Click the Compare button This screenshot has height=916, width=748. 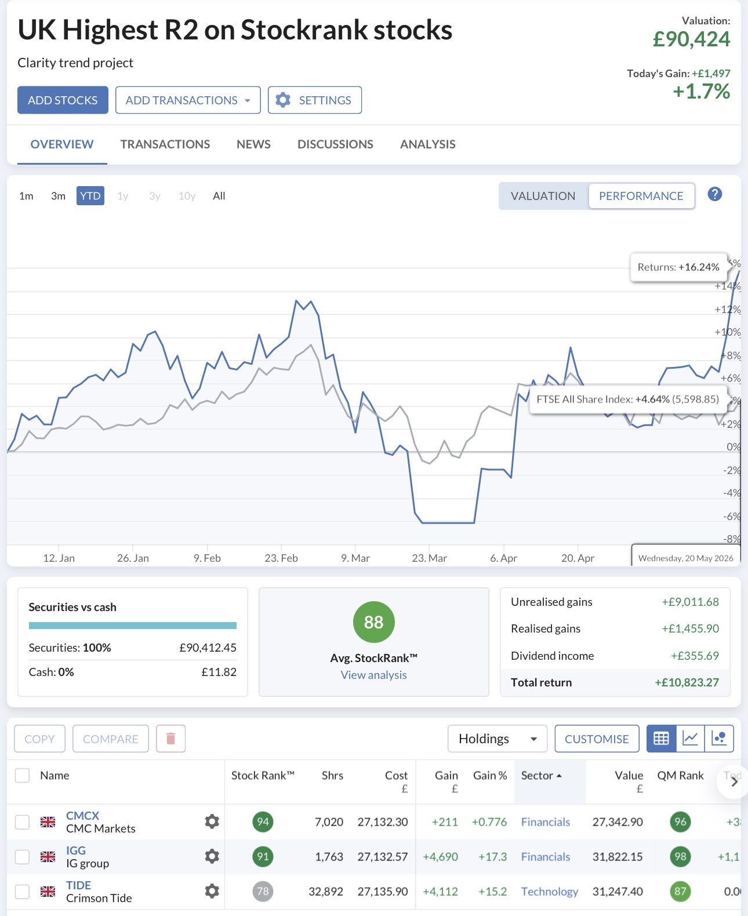(x=111, y=739)
